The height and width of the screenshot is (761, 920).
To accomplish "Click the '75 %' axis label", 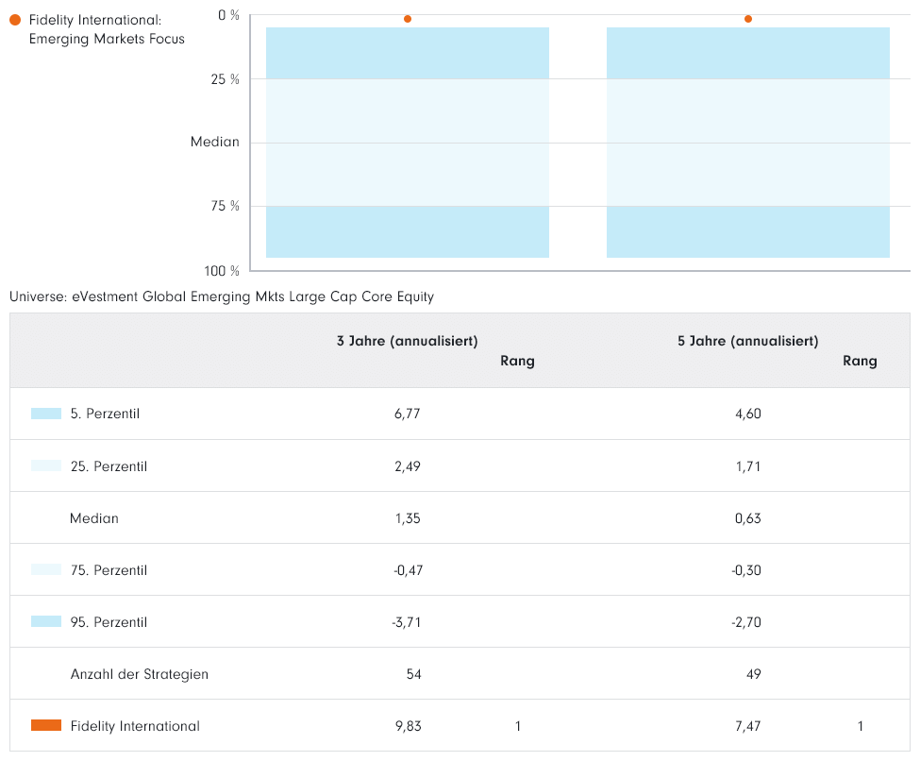I will click(226, 206).
